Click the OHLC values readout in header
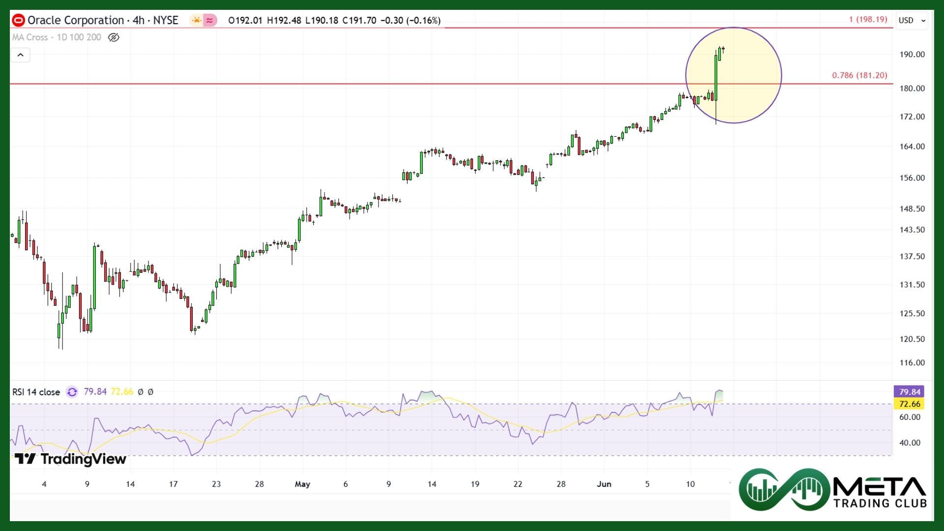Image resolution: width=944 pixels, height=531 pixels. point(334,21)
